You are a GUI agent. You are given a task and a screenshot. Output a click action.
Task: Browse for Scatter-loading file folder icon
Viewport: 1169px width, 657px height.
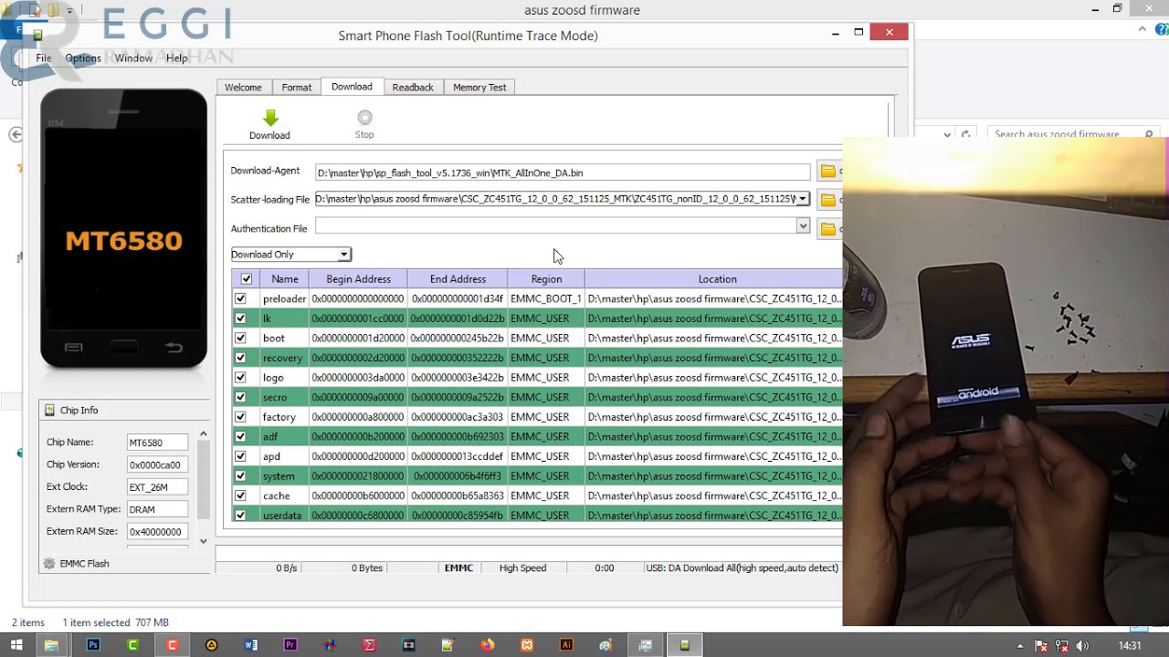(x=828, y=200)
